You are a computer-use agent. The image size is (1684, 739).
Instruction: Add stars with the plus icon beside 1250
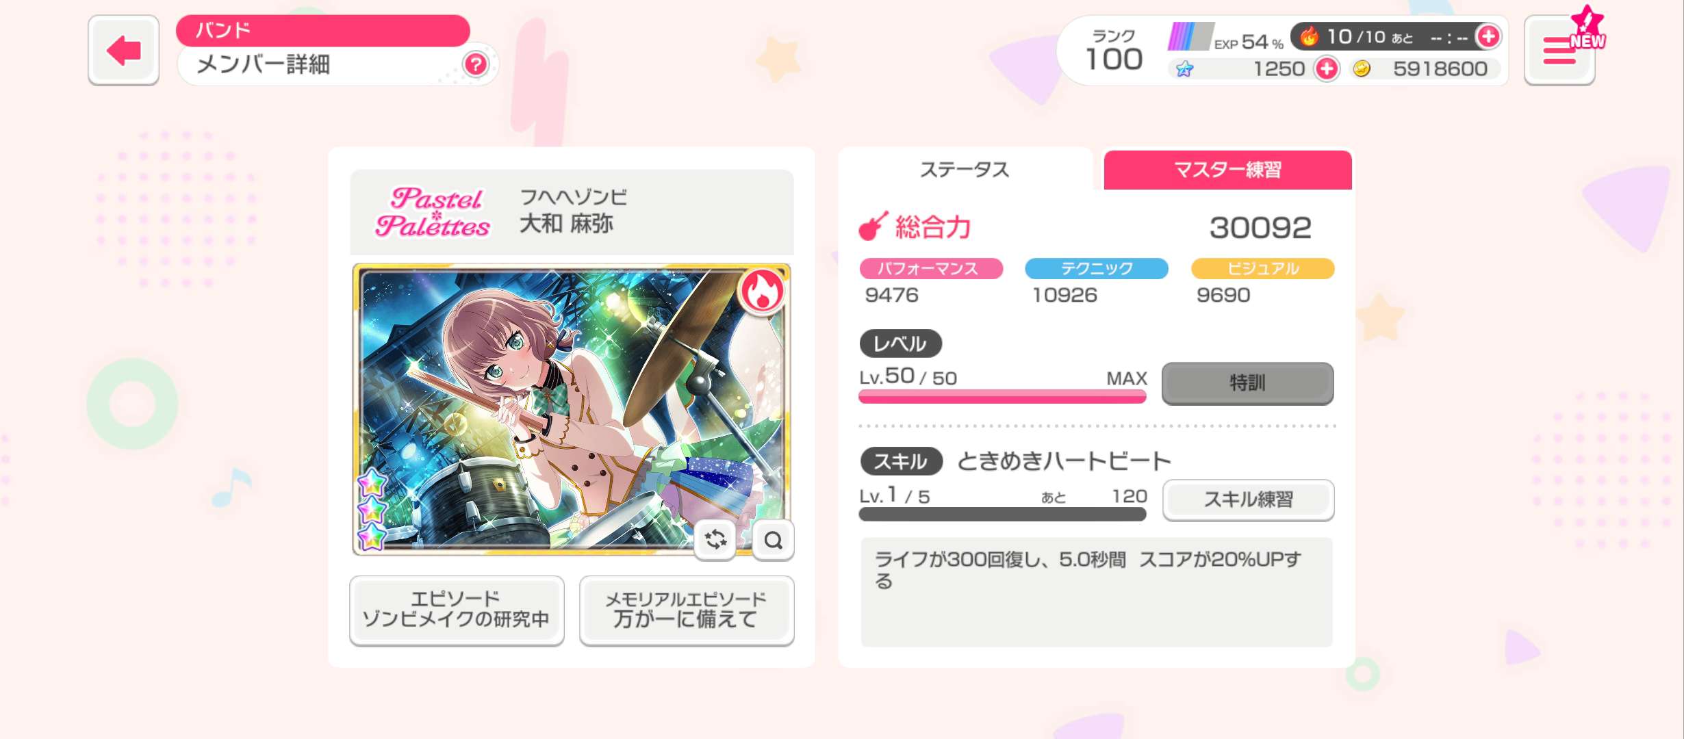(1327, 68)
